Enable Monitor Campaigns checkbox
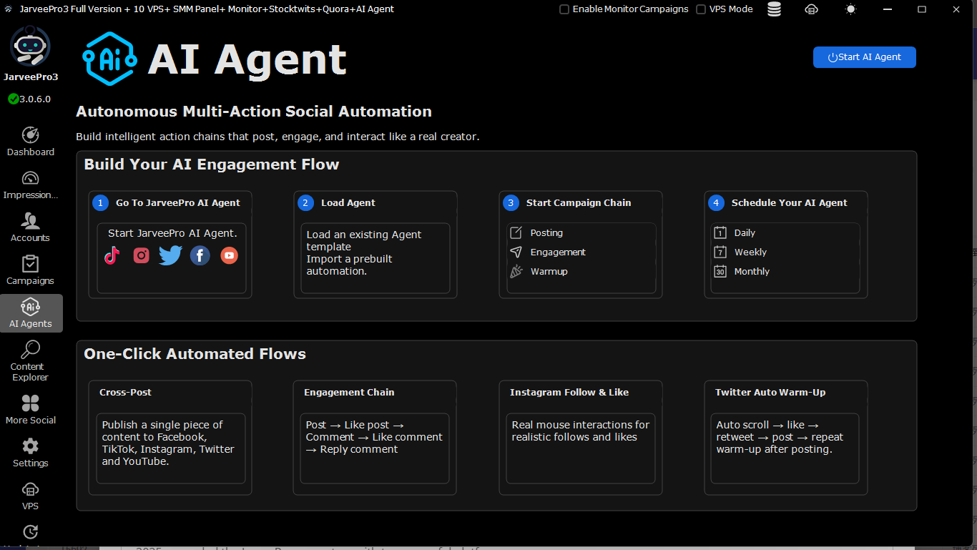Image resolution: width=977 pixels, height=550 pixels. tap(564, 9)
